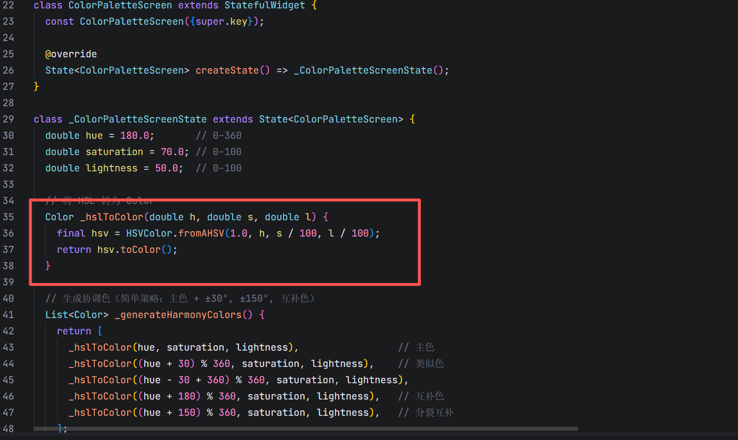Click line number 38 in the gutter
The image size is (738, 440).
pos(8,266)
